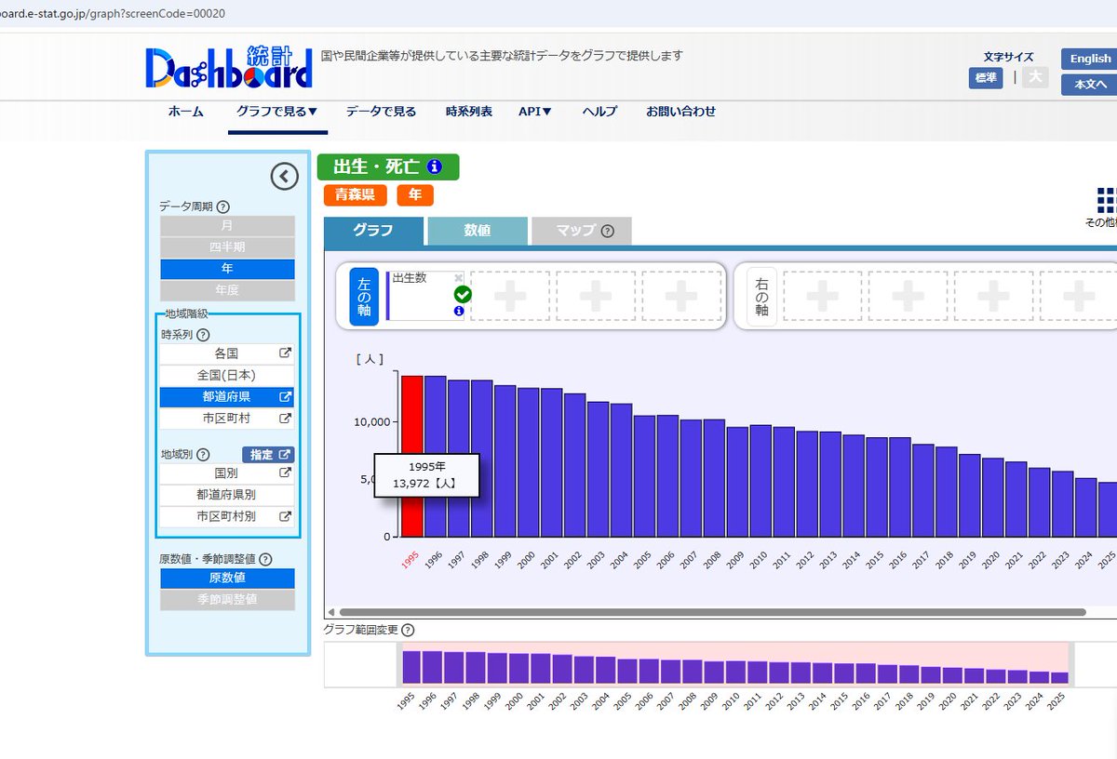Open ヘルプ navigation item
The width and height of the screenshot is (1117, 759).
click(599, 112)
